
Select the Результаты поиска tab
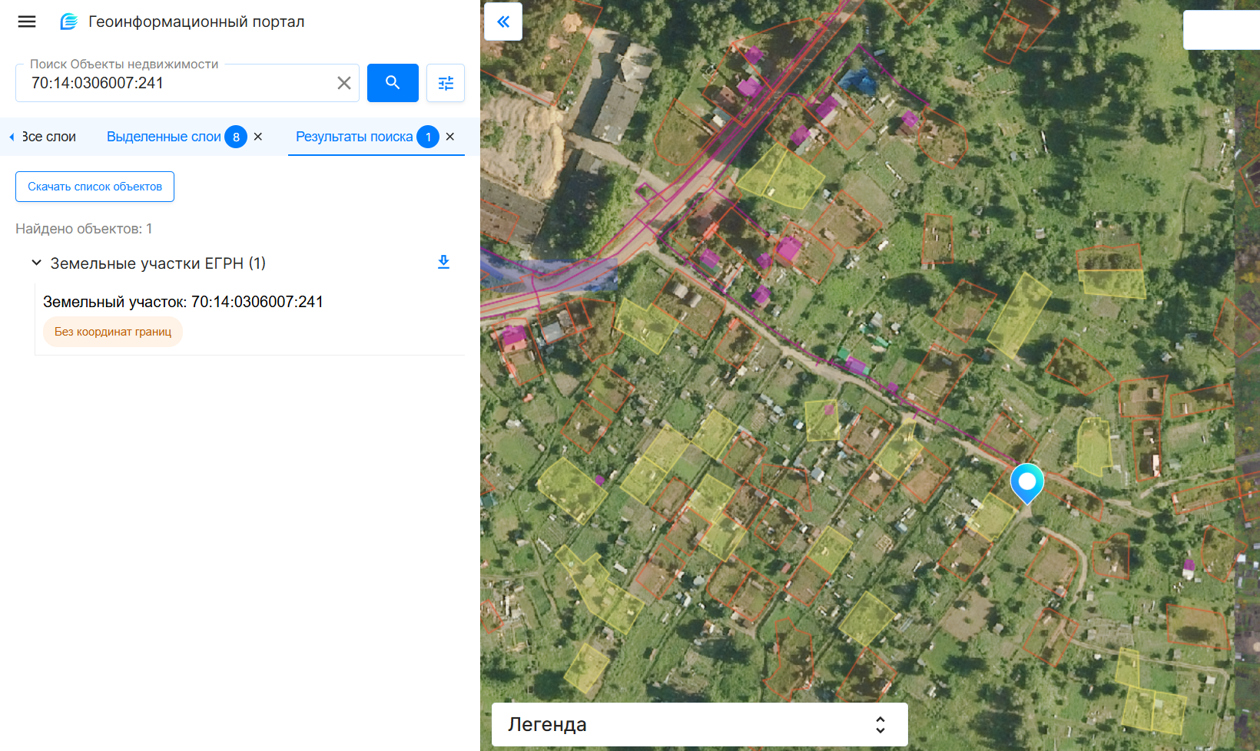point(354,137)
